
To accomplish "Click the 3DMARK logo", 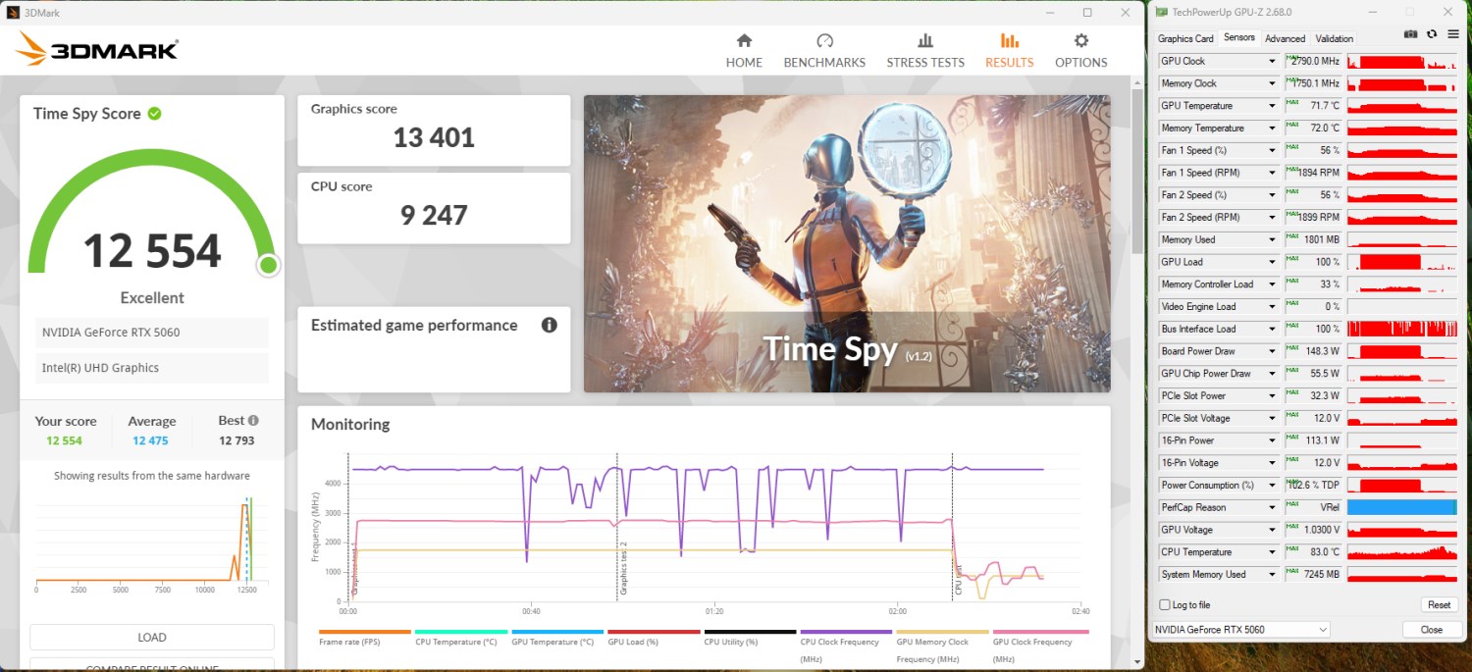I will click(x=97, y=50).
